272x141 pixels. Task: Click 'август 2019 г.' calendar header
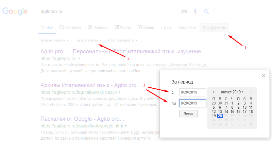point(232,92)
